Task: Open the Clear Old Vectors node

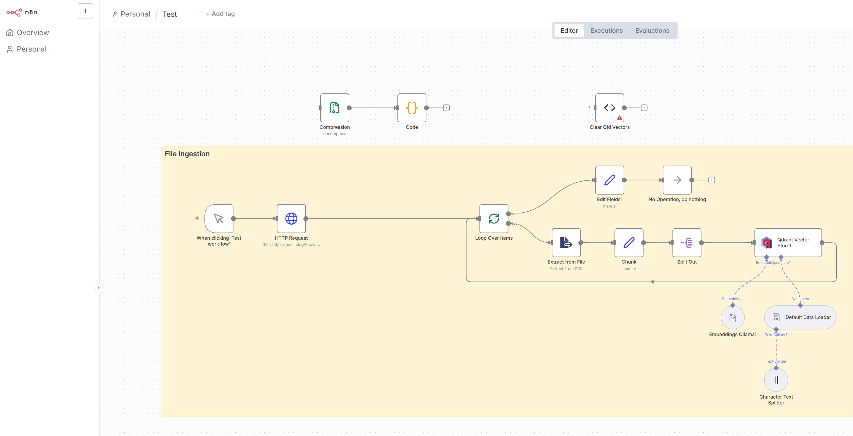Action: point(609,108)
